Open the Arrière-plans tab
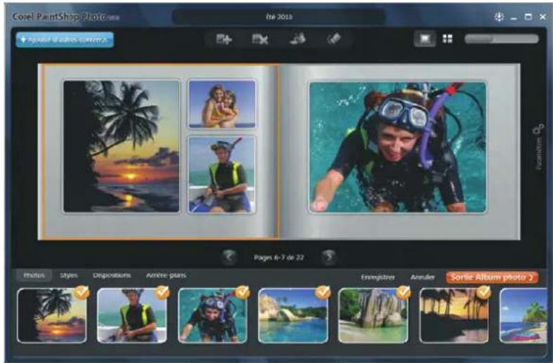This screenshot has height=363, width=553. [166, 275]
